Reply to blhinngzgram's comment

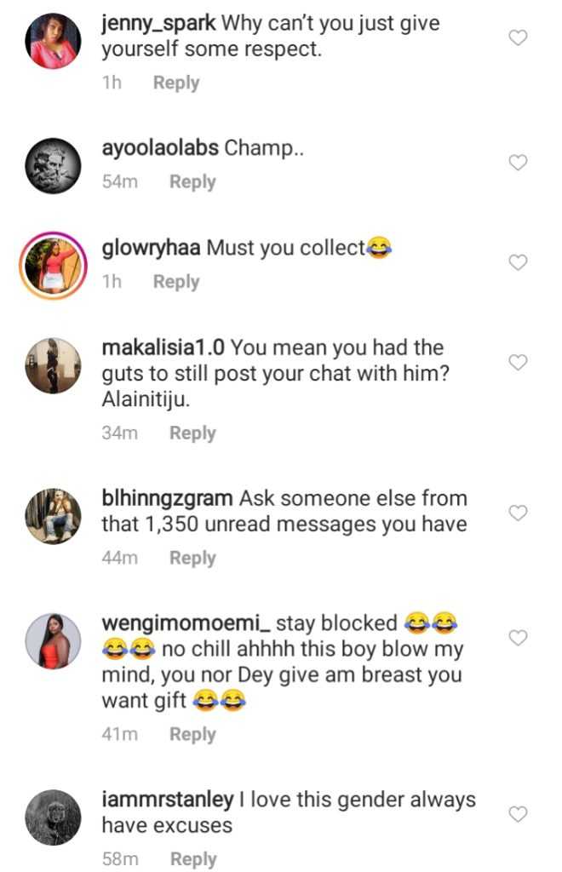[x=192, y=559]
